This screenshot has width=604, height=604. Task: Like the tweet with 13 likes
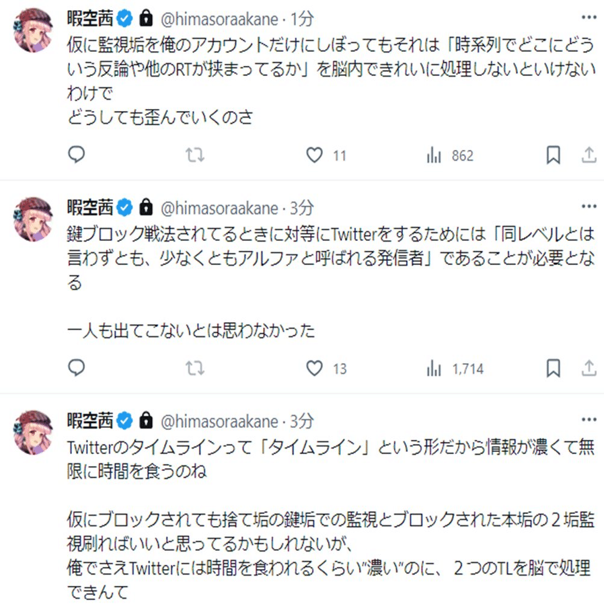[314, 368]
